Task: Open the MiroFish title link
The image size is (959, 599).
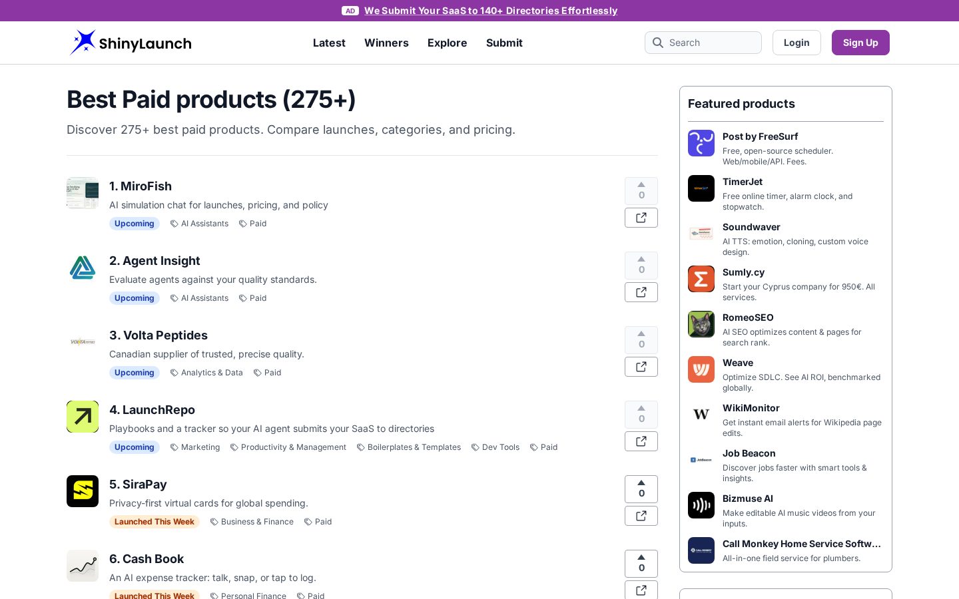Action: 141,186
